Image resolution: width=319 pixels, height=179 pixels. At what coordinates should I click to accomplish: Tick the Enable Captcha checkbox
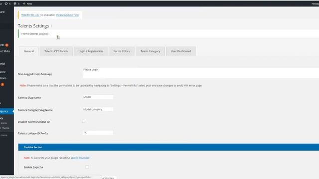tap(87, 167)
